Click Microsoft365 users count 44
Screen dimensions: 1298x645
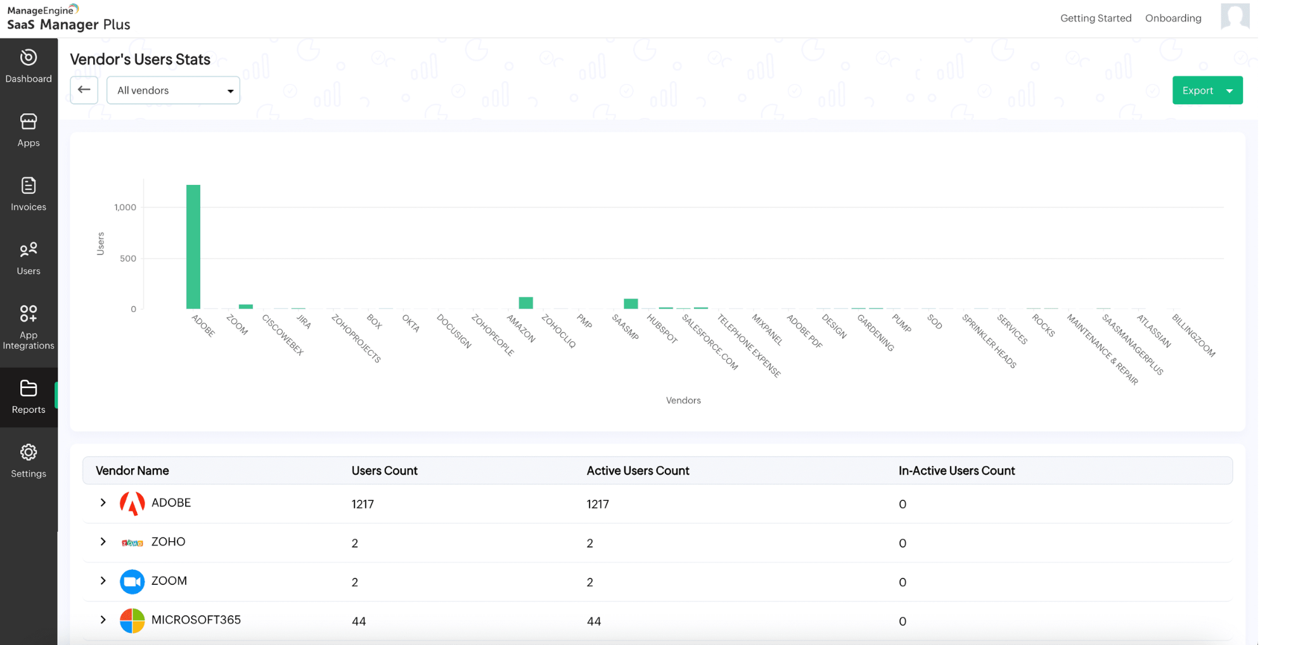(359, 622)
